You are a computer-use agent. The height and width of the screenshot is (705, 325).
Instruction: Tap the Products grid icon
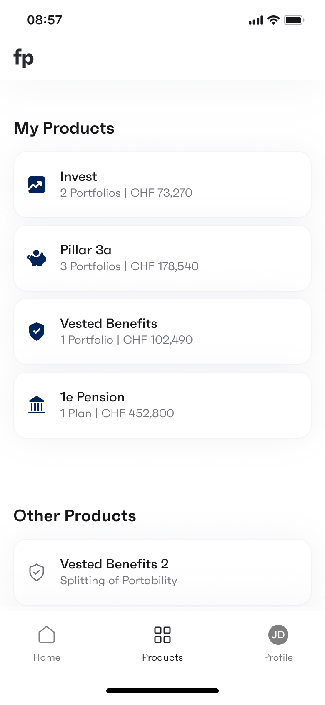tap(162, 635)
